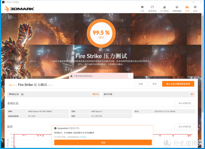Click the 3DMark title bar app icon
The image size is (205, 149).
click(x=3, y=2)
